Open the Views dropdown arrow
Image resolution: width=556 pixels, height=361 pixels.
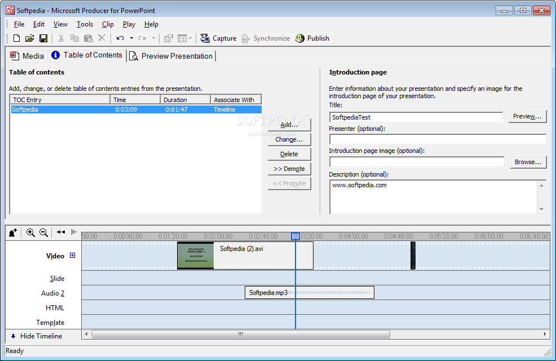(191, 38)
